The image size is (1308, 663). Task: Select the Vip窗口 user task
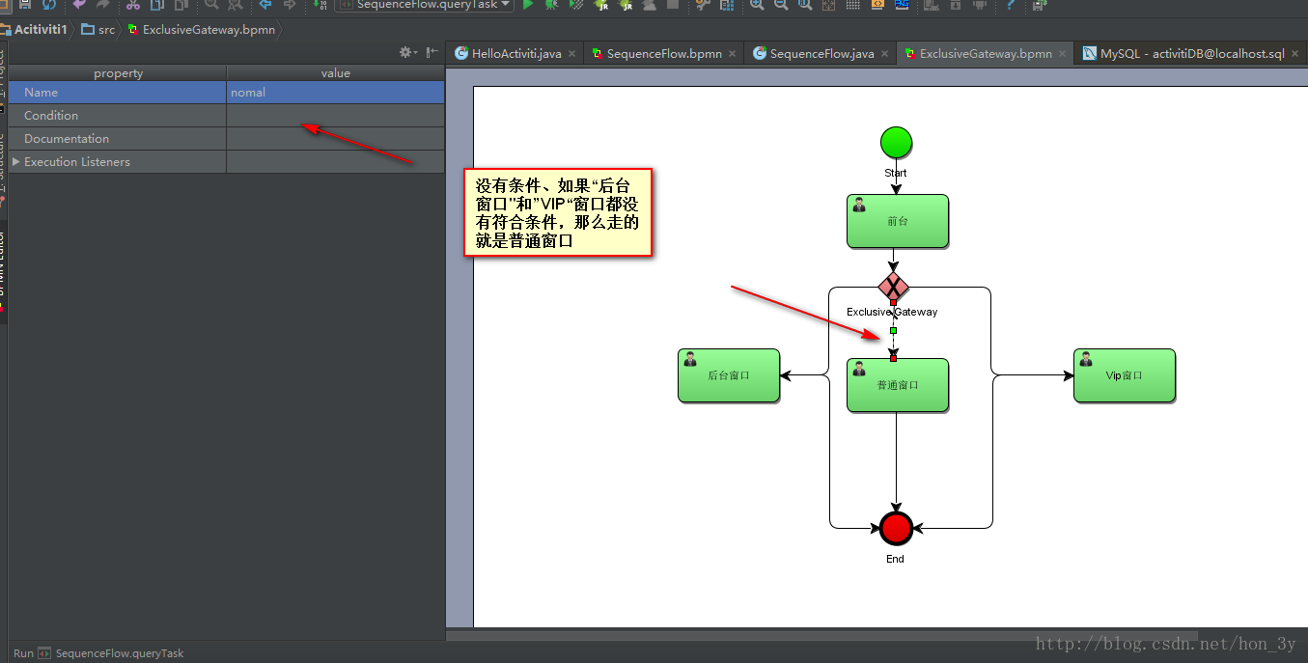point(1125,375)
